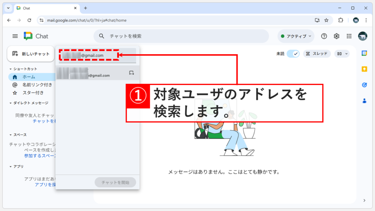
Task: Open the help icon next to status
Action: tap(324, 36)
